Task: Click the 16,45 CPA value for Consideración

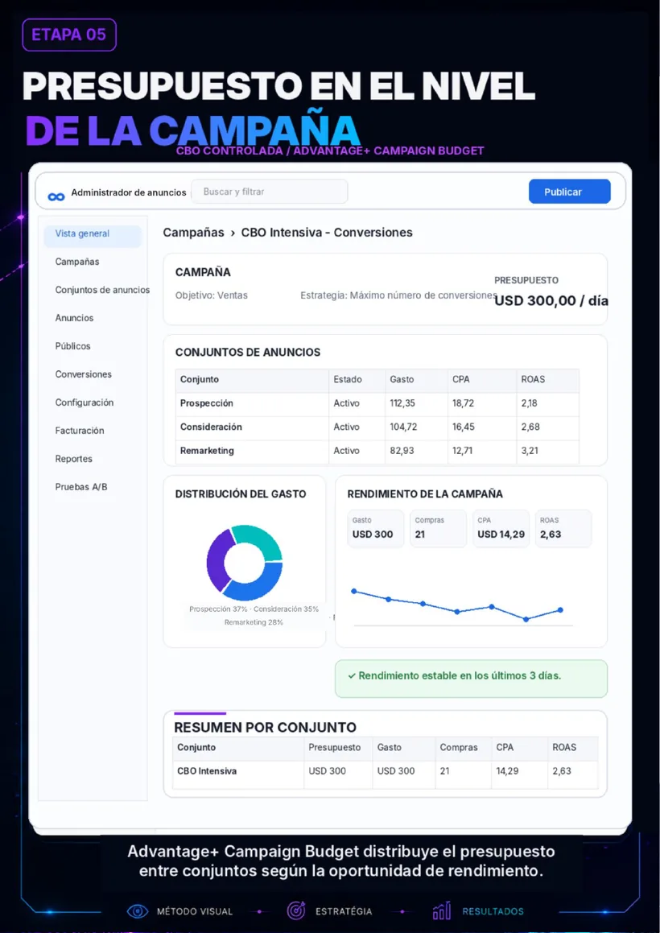Action: click(464, 427)
